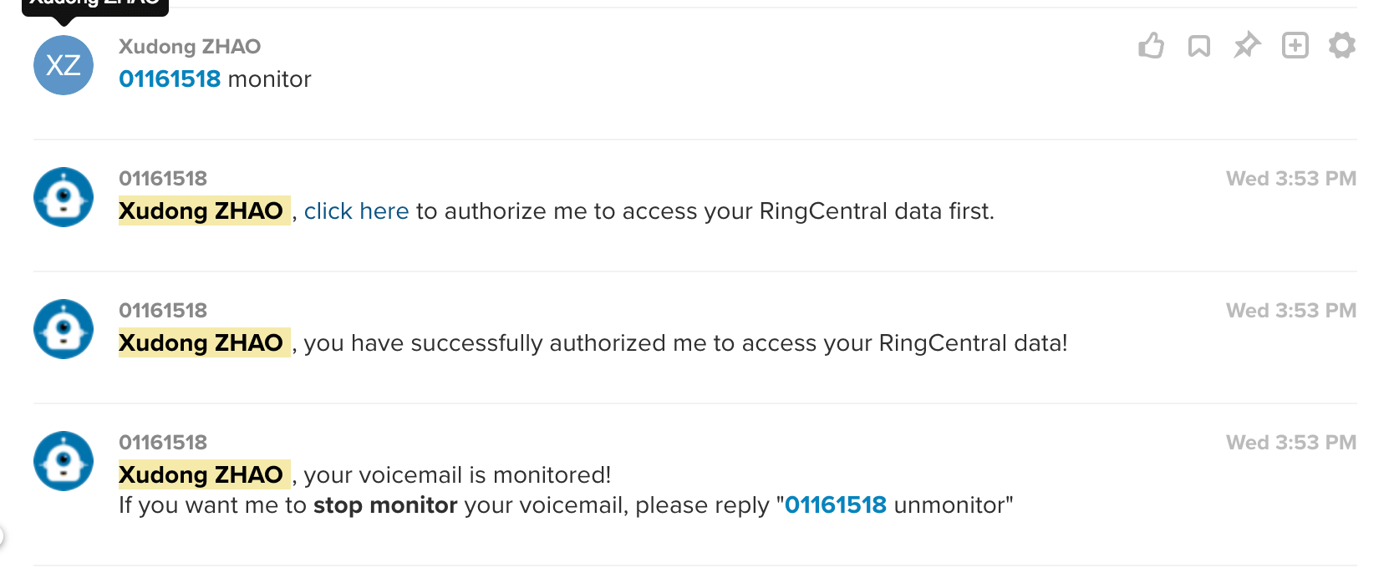1399x583 pixels.
Task: Click the Wed 3:53 PM timestamp on authorize message
Action: click(1291, 179)
